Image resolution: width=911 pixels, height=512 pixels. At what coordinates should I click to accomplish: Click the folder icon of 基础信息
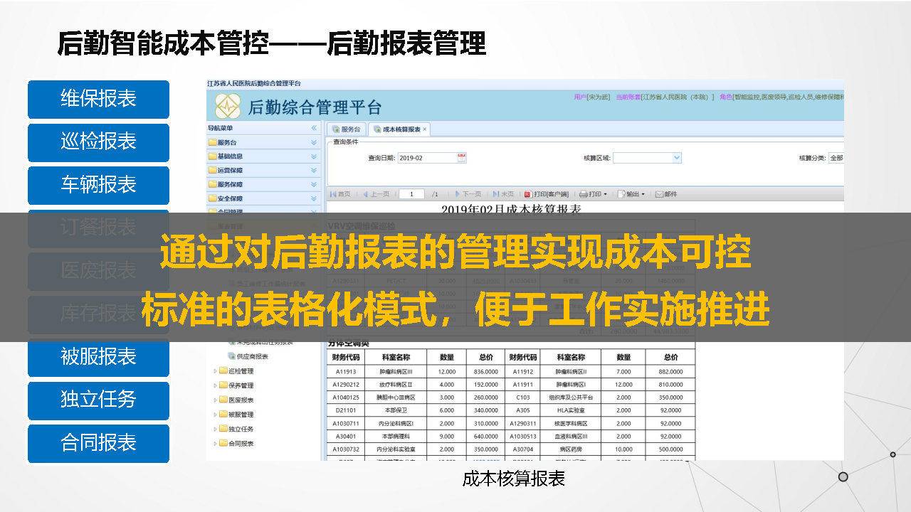tap(212, 156)
